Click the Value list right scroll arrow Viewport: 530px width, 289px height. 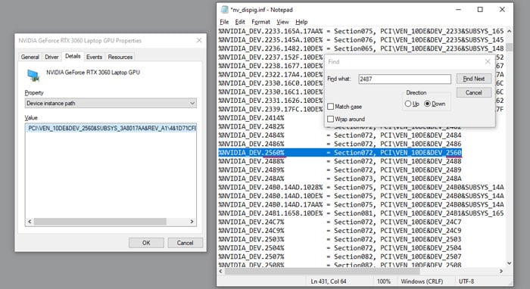click(x=192, y=222)
